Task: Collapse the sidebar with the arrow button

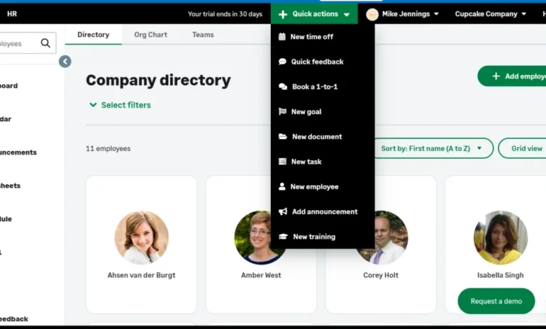Action: (x=65, y=62)
